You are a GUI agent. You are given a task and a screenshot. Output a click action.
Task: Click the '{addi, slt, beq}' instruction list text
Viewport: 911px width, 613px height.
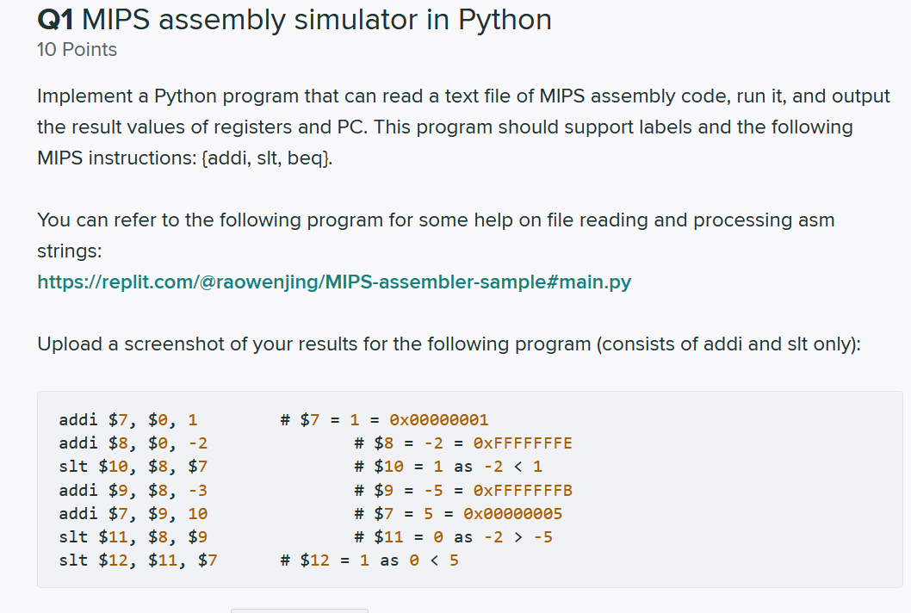[267, 158]
